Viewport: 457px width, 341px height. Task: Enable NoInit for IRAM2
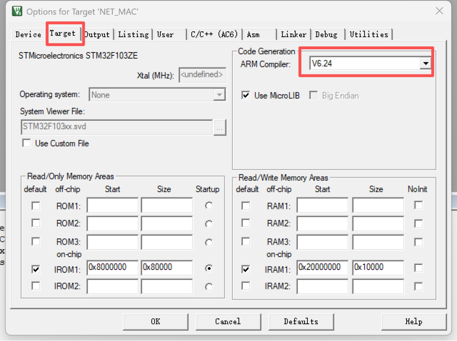[419, 286]
